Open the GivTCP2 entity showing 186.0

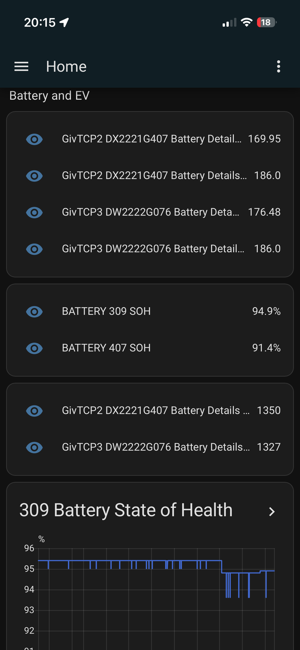(x=150, y=176)
